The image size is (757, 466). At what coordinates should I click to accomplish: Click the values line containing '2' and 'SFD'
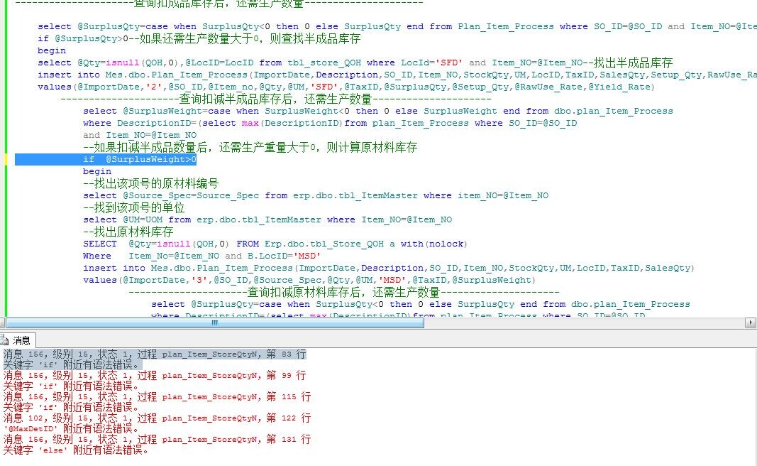[346, 87]
